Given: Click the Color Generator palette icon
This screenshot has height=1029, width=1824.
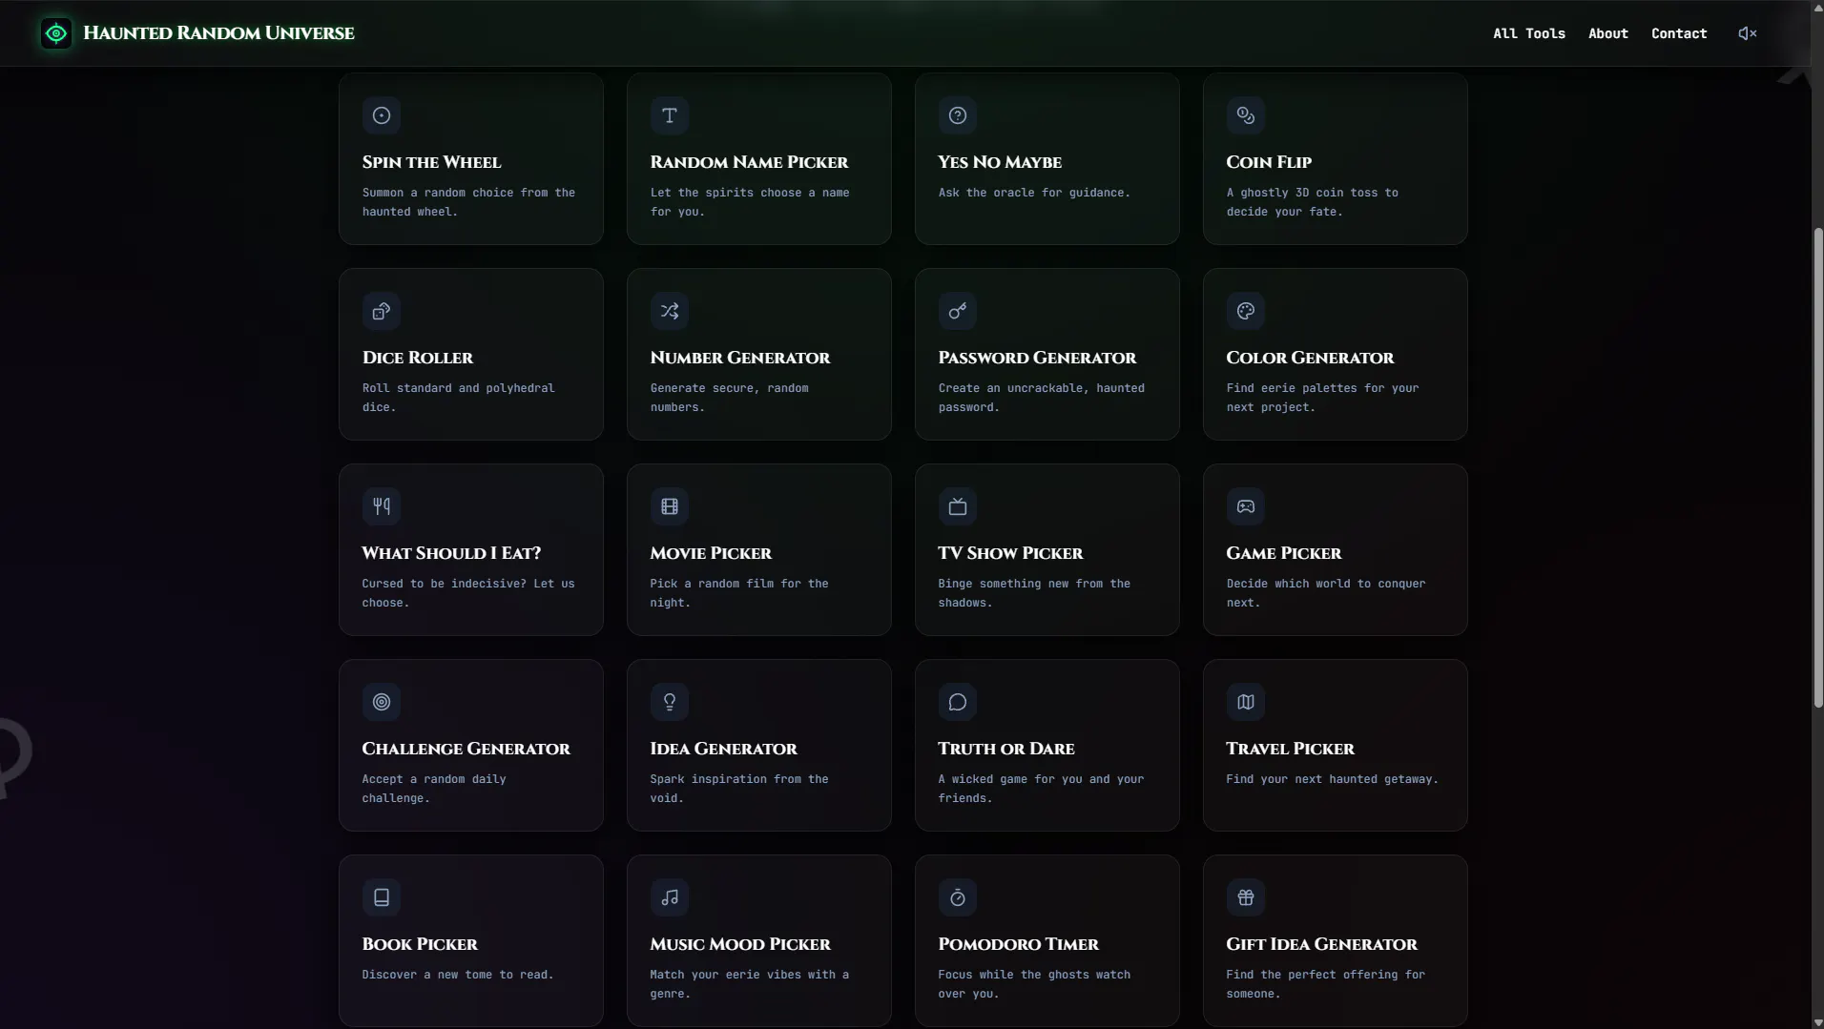Looking at the screenshot, I should (1246, 311).
